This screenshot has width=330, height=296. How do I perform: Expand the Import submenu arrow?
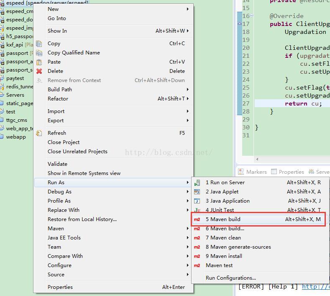pos(187,111)
